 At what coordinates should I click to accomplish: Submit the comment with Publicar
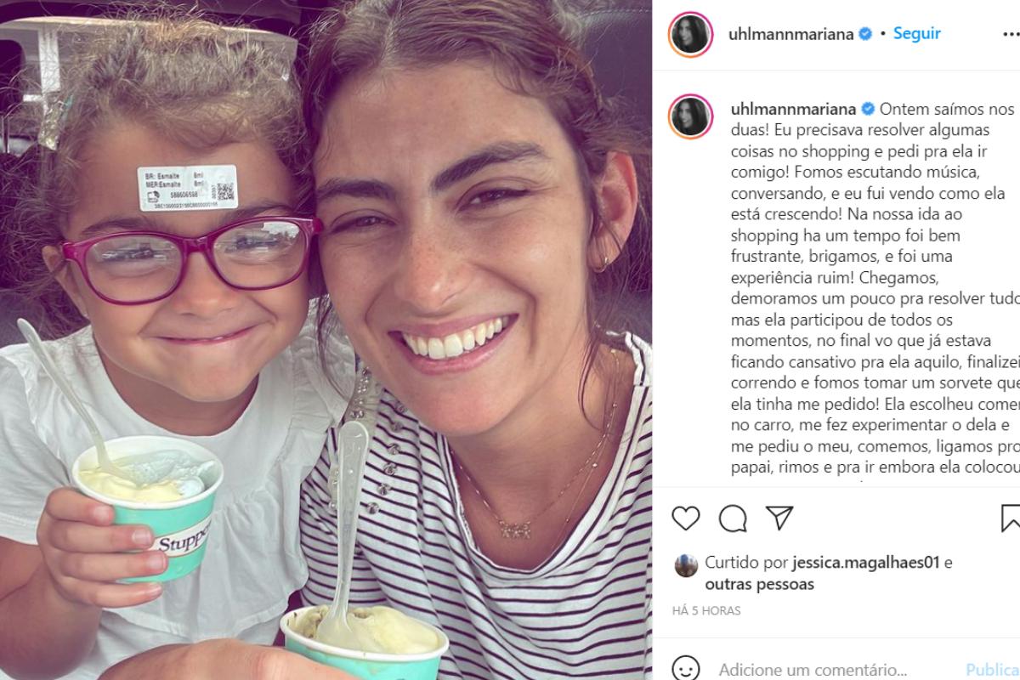[992, 670]
